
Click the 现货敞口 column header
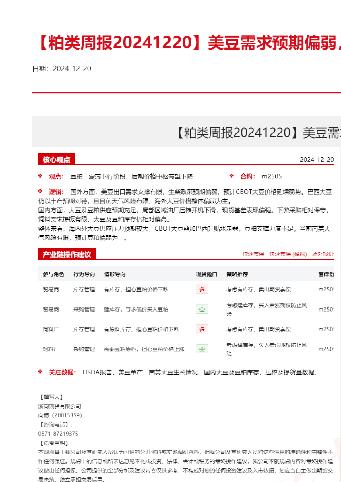(206, 274)
